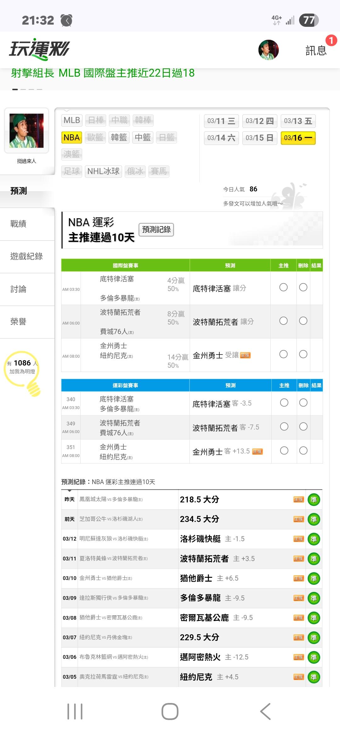Select date tab 03/11 三
340x738 pixels.
221,121
